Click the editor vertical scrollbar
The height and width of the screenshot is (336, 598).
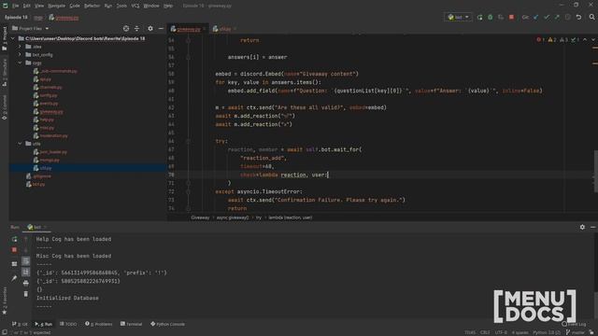[x=595, y=172]
